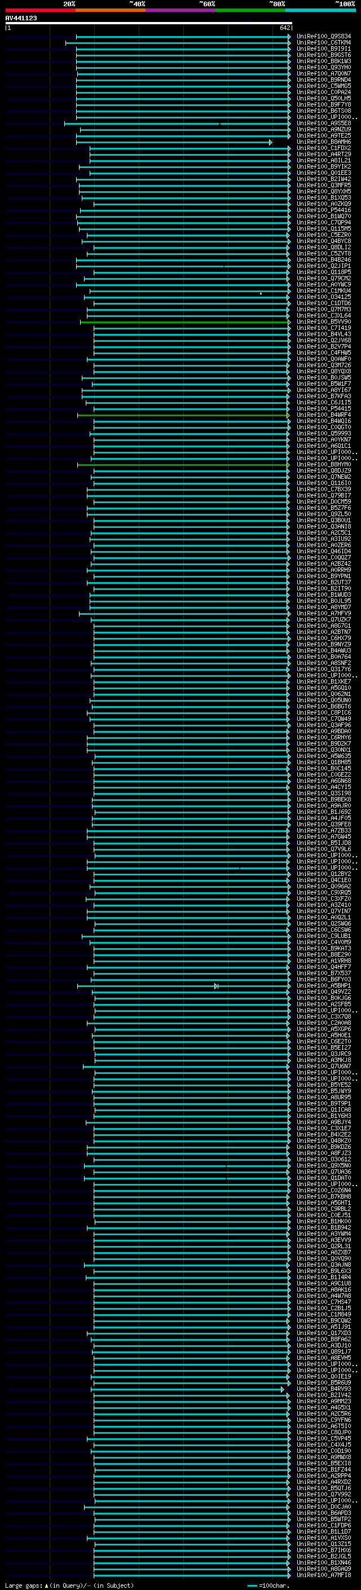Screen dimensions: 361x1590
Task: Select label UniRef100_Q59993
Action: pyautogui.click(x=324, y=433)
